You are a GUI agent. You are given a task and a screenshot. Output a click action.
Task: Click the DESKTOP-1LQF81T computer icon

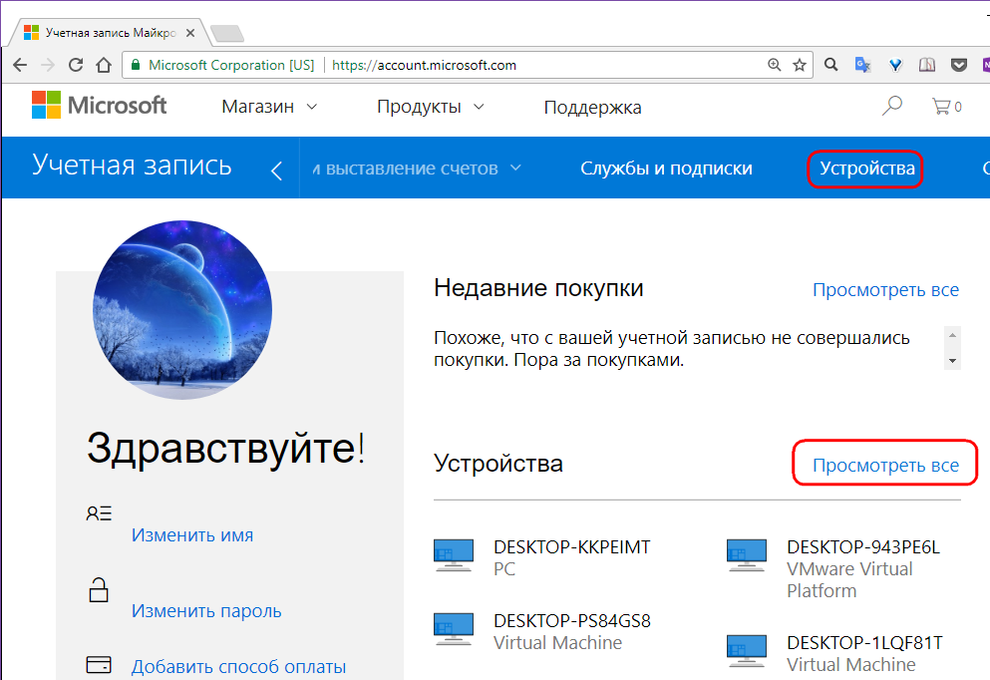click(747, 652)
